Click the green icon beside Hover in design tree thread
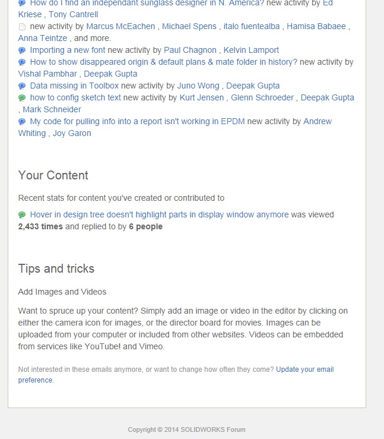 22,214
